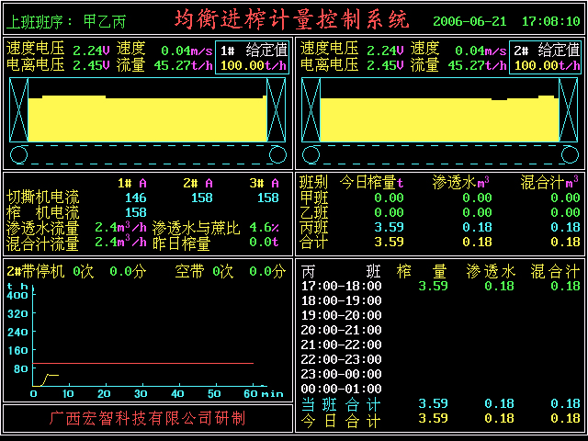Select the left roller circle of 2# belt

[x=311, y=155]
